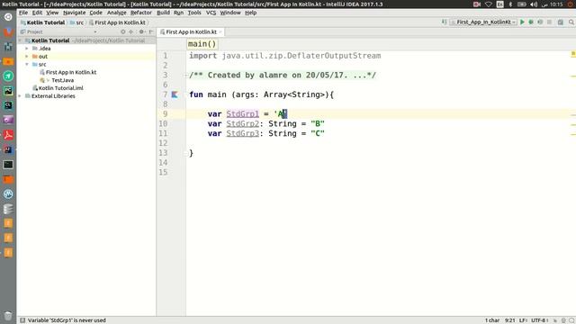Open Ubuntu dash search in launcher
This screenshot has width=576, height=324.
8,17
